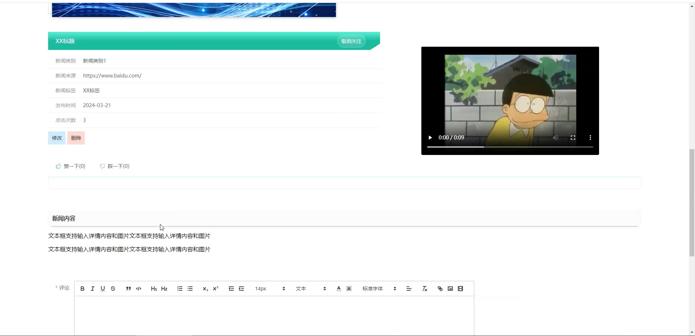Click the scrollbar down arrow
The height and width of the screenshot is (336, 695).
(692, 332)
